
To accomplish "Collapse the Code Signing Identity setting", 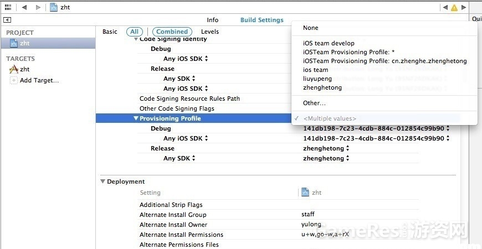I will click(136, 39).
